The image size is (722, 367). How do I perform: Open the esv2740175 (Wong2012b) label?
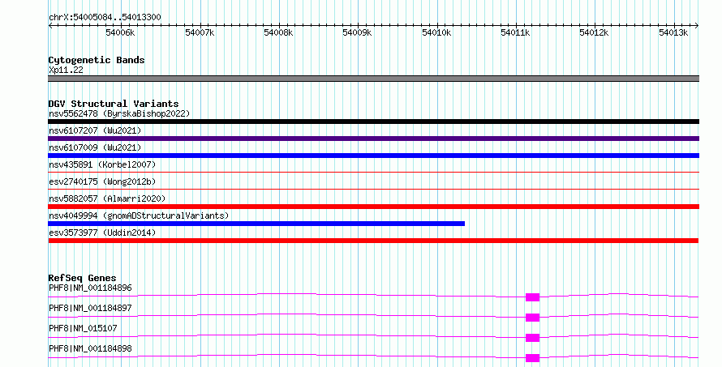[102, 181]
